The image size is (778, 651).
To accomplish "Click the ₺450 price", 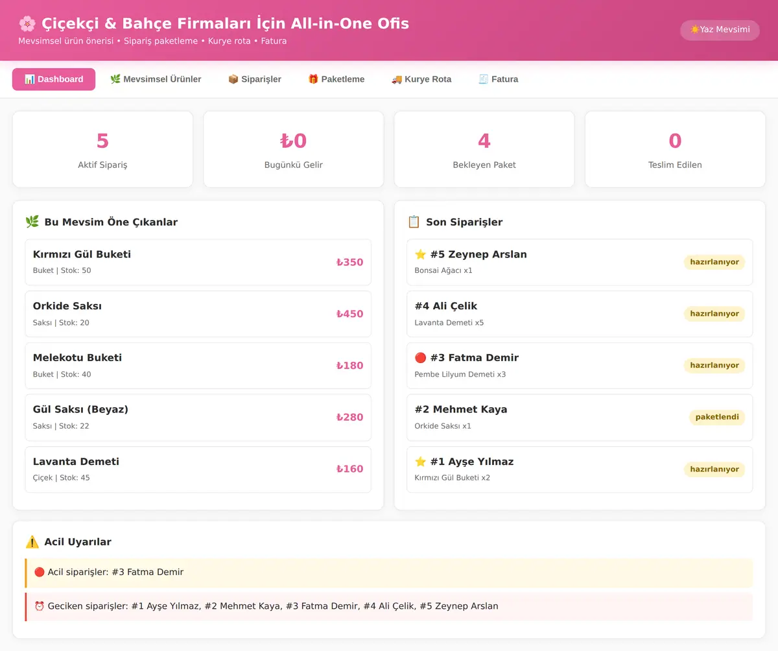I will tap(349, 314).
